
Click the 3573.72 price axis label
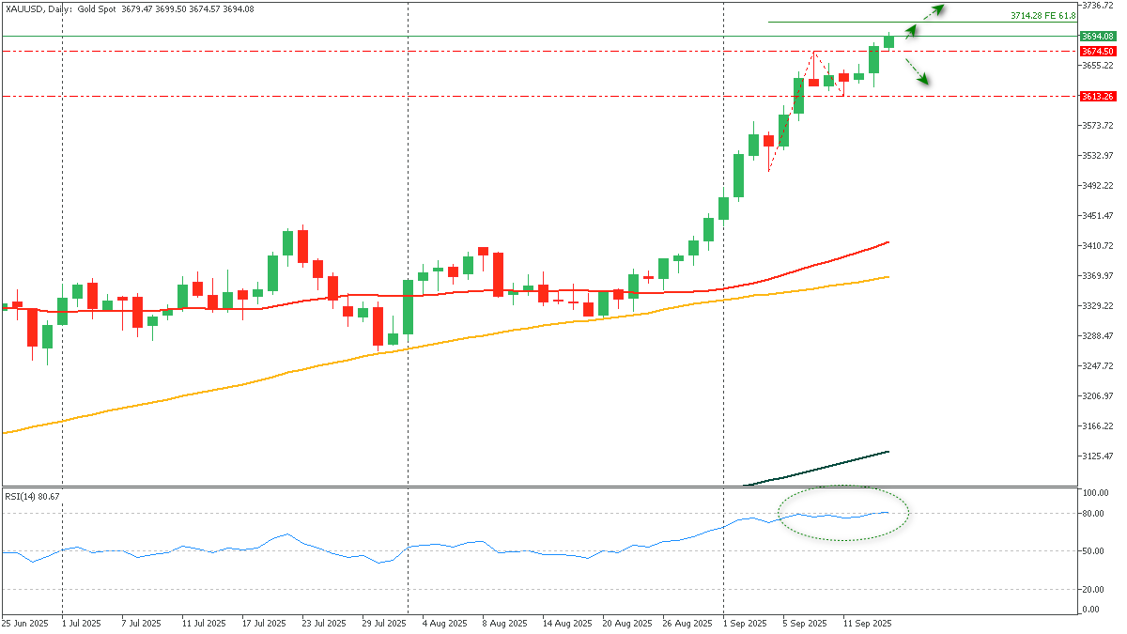click(x=1098, y=125)
